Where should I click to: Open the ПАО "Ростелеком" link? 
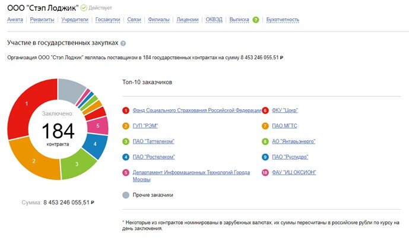click(x=154, y=157)
